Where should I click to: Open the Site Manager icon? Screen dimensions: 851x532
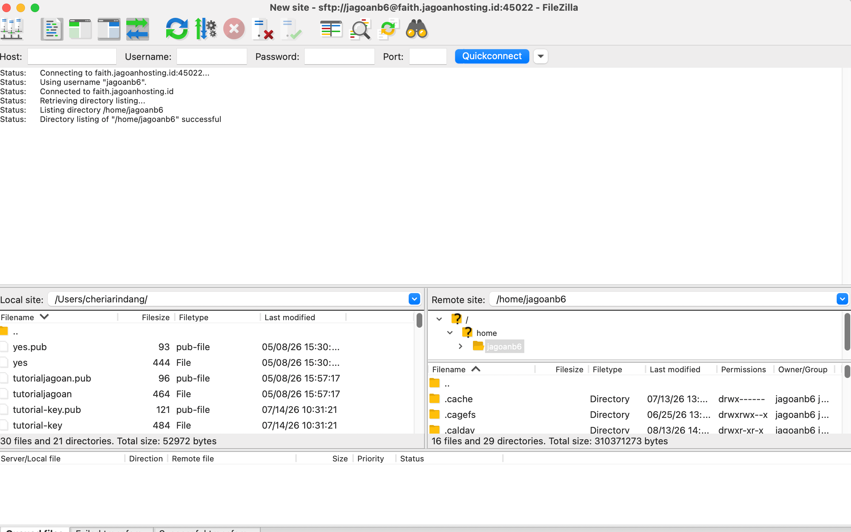point(12,29)
